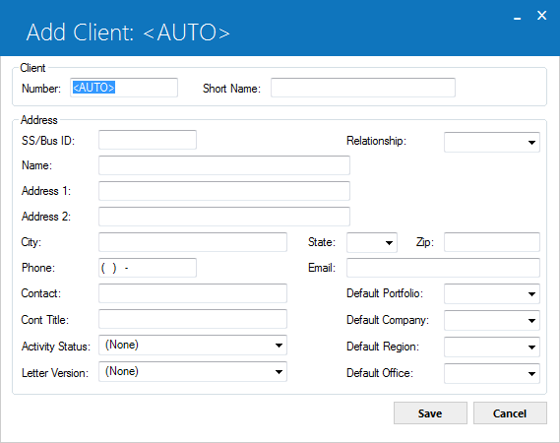Open the Relationship dropdown
This screenshot has height=443, width=560.
492,142
